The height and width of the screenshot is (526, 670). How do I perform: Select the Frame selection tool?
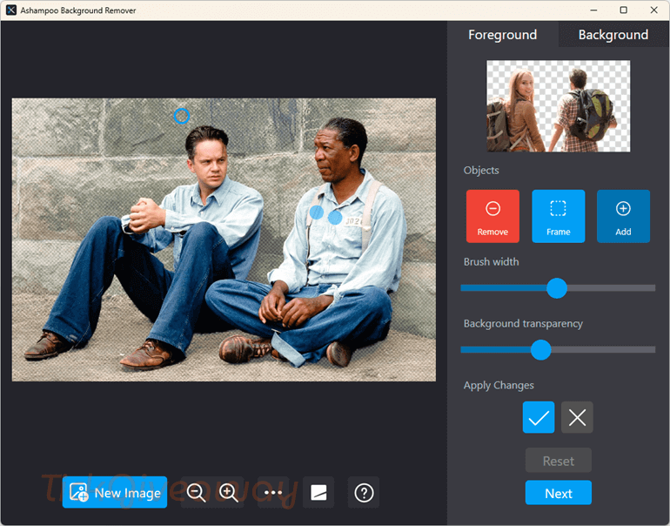coord(558,216)
